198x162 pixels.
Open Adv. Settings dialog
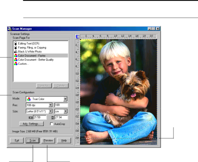click(31, 124)
